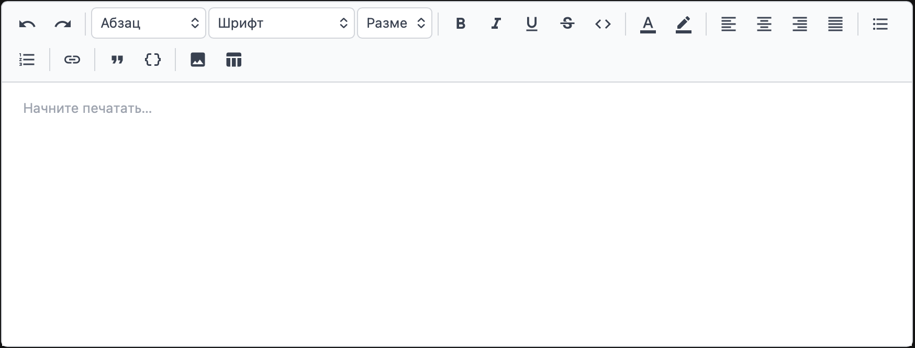Click in the editor area with Начните печатать placeholder
Viewport: 915px width, 348px height.
point(457,214)
